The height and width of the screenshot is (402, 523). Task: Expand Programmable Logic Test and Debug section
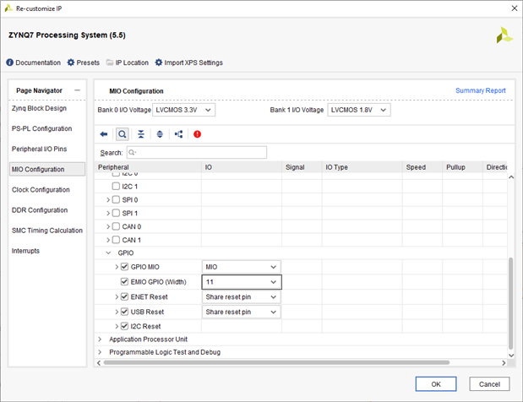100,352
